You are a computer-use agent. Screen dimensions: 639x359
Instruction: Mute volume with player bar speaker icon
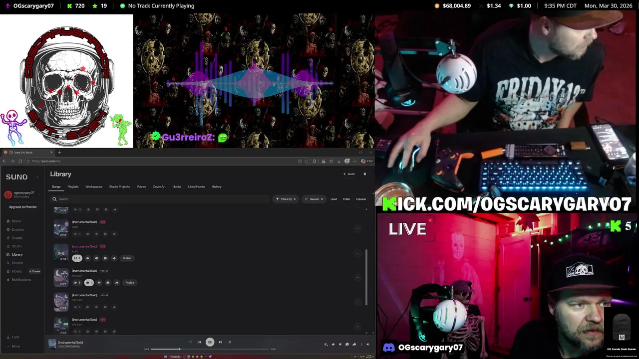tap(368, 344)
